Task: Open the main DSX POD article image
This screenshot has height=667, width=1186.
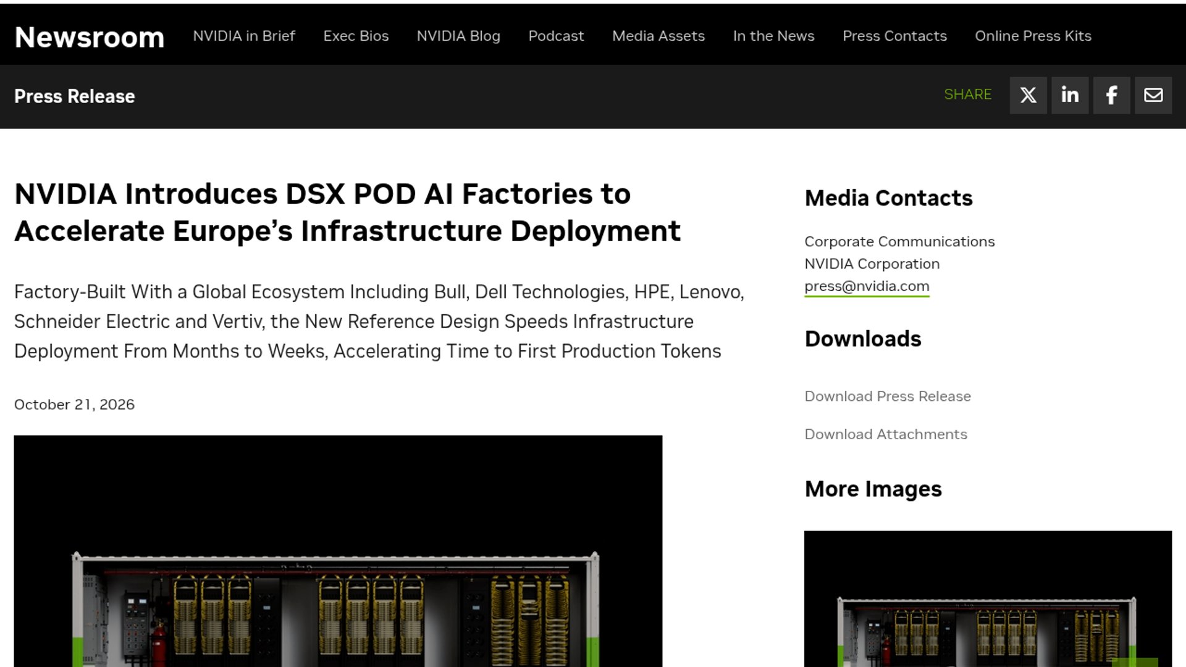Action: pyautogui.click(x=338, y=551)
